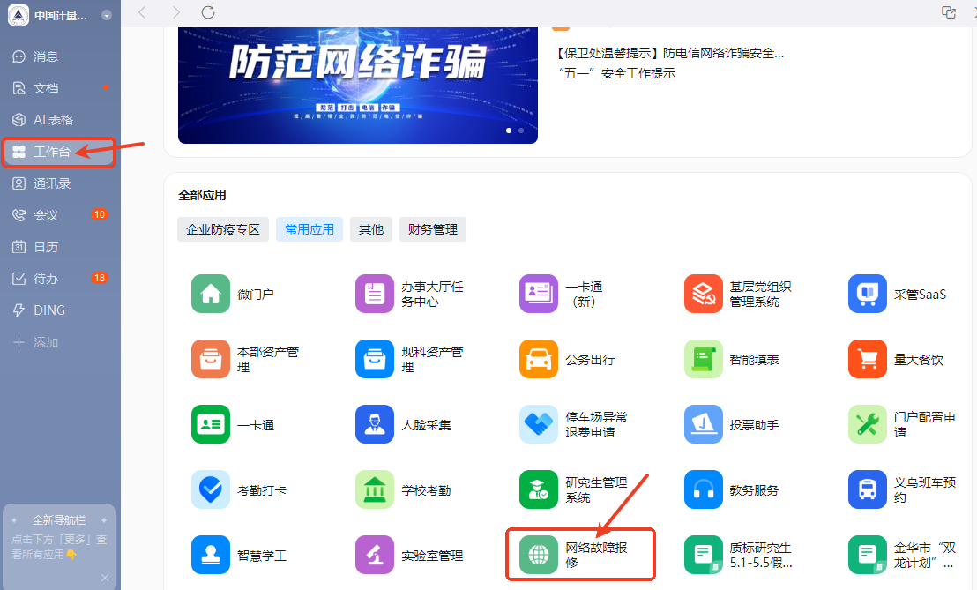The image size is (977, 590).
Task: Open the 量大餐饮 shopping cart icon
Action: [867, 360]
